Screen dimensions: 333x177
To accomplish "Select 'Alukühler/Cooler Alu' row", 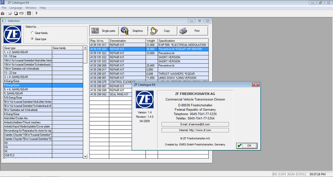I will pos(43,118).
